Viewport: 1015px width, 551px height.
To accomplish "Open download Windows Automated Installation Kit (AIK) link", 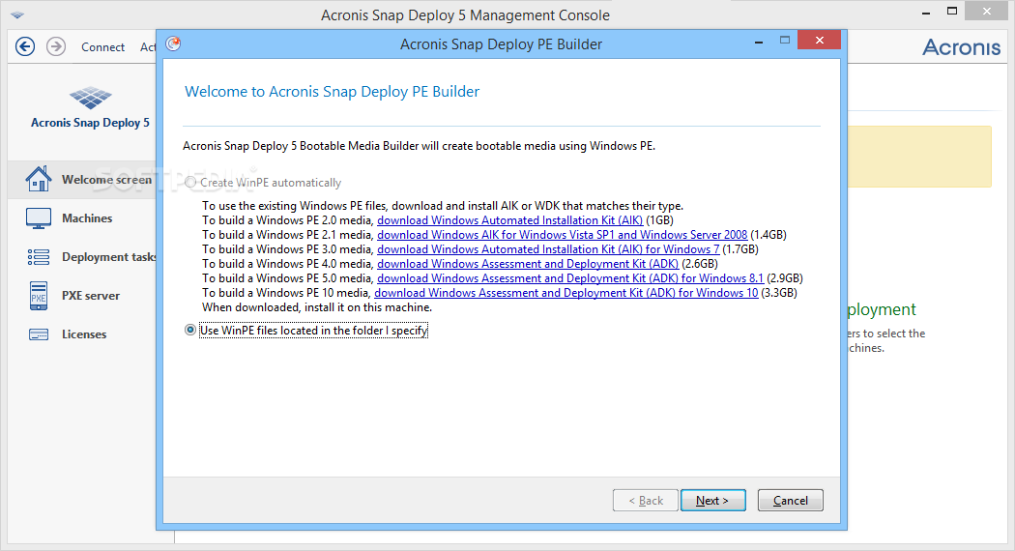I will [x=510, y=220].
